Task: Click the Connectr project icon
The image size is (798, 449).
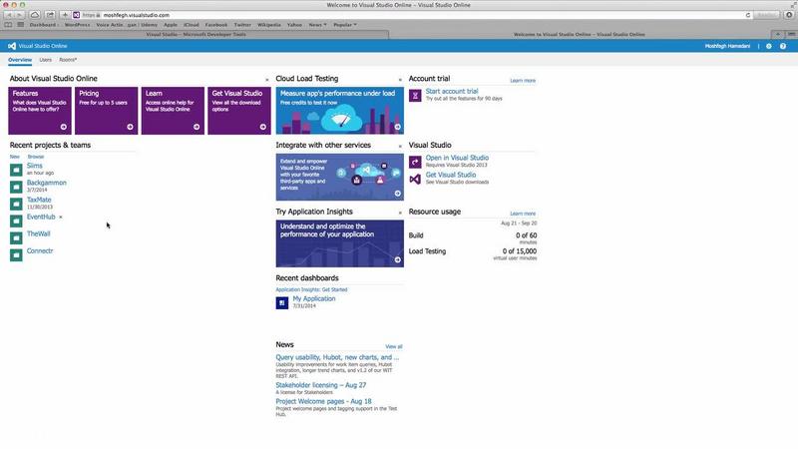Action: (x=16, y=254)
